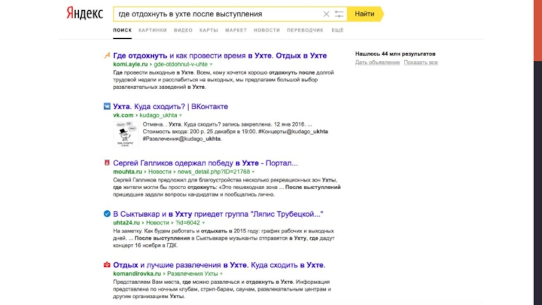Open the uhta24.ru domain link

coord(126,223)
